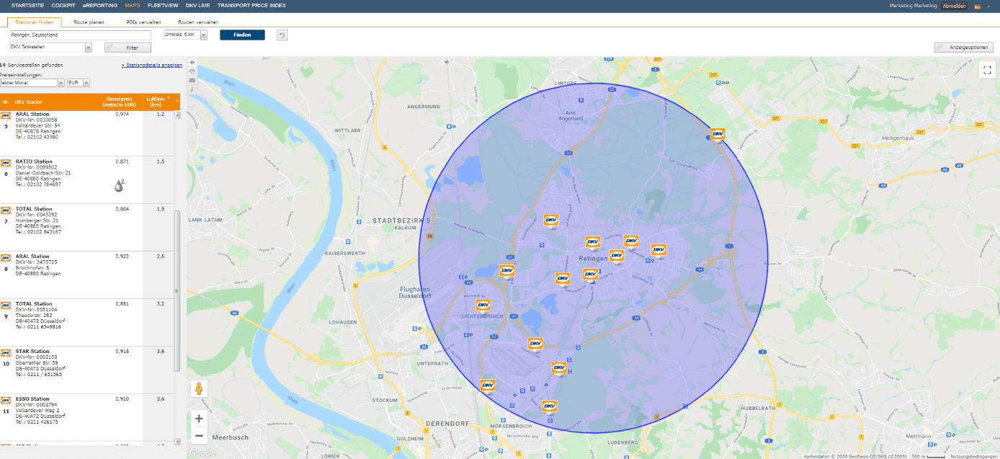Viewport: 1000px width, 459px height.
Task: Select the Stationen finden tab
Action: click(x=34, y=22)
